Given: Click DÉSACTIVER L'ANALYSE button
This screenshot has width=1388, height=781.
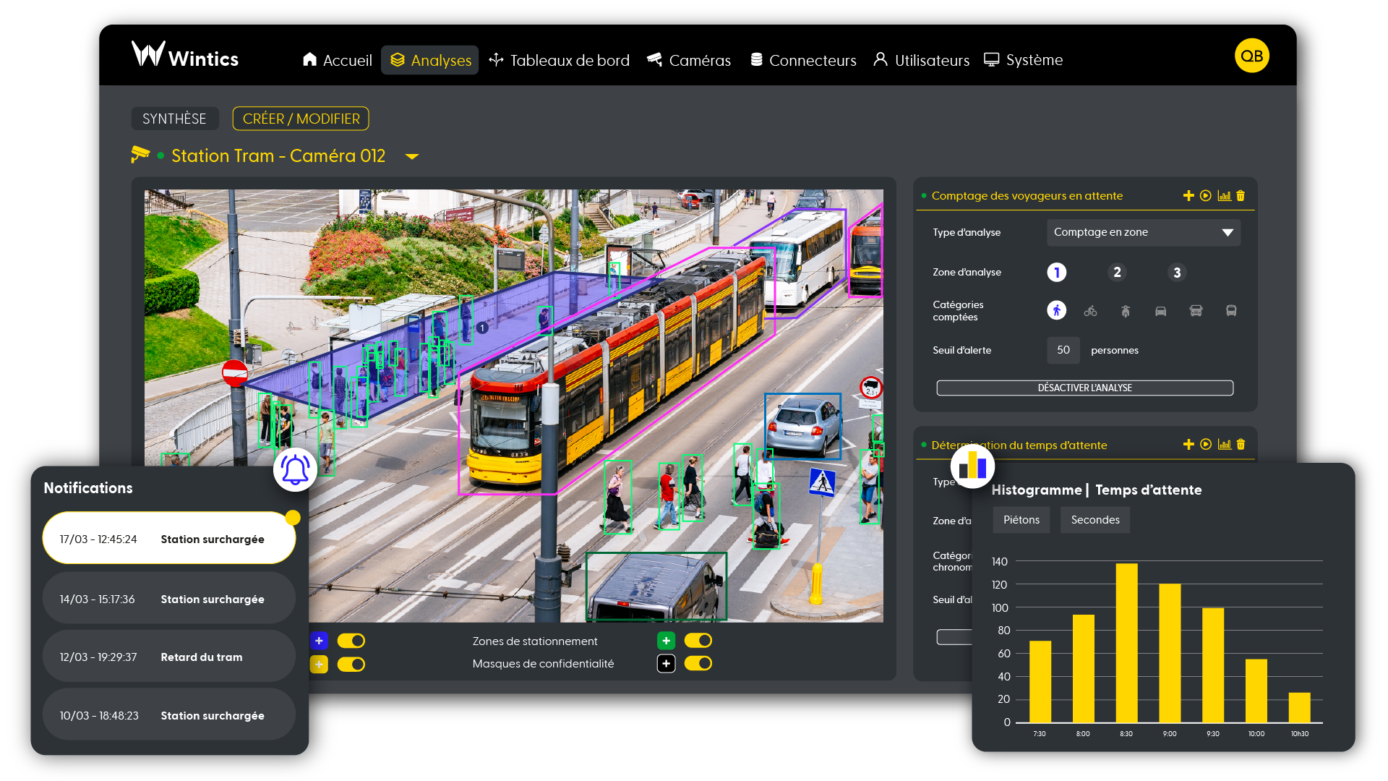Looking at the screenshot, I should click(x=1084, y=388).
